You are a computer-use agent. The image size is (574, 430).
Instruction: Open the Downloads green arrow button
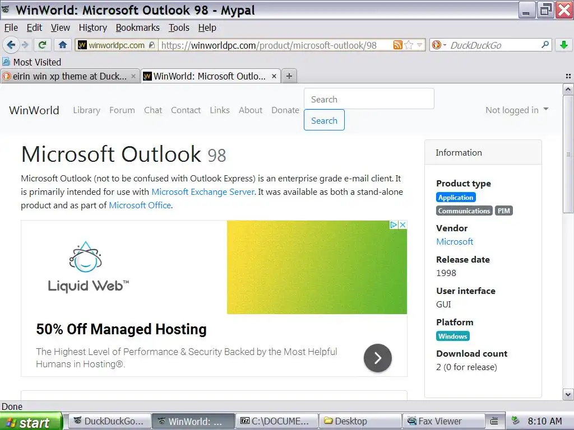tap(564, 45)
